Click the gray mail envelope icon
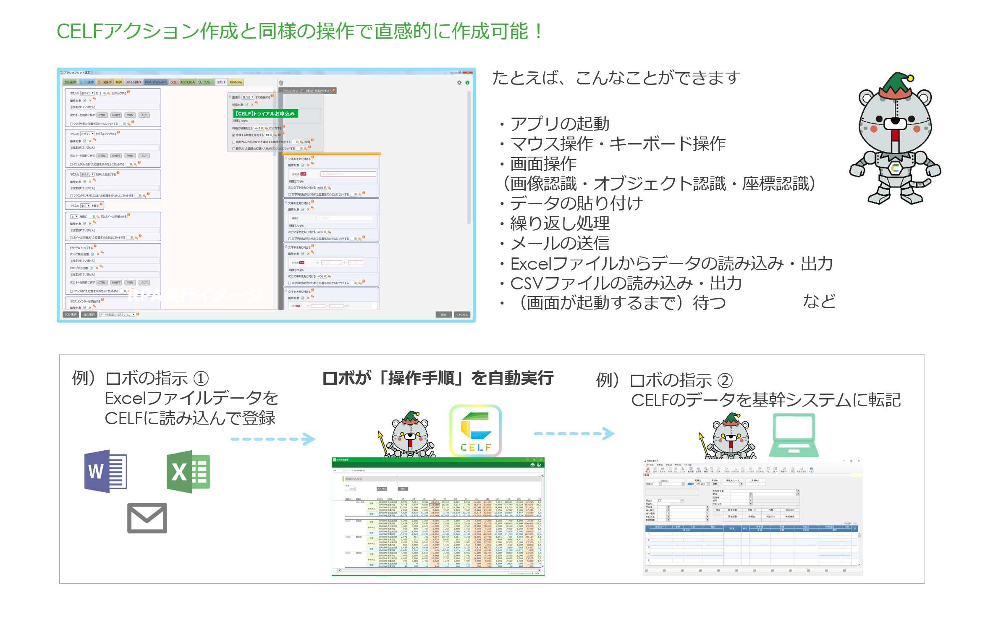This screenshot has width=993, height=617. click(147, 518)
